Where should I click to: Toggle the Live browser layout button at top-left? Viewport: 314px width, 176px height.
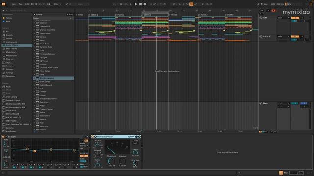click(3, 4)
